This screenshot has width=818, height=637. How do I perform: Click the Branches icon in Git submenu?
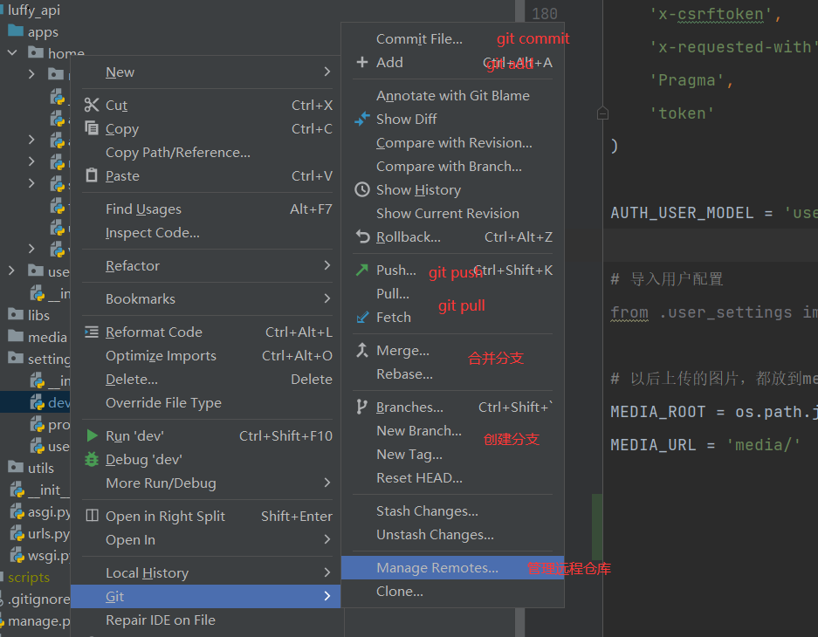(x=362, y=407)
